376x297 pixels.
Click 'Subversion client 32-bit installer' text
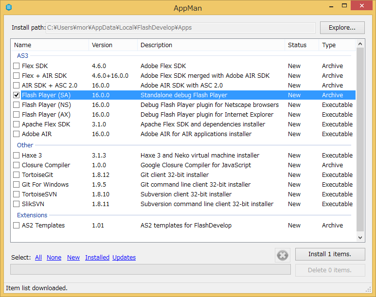click(x=186, y=194)
